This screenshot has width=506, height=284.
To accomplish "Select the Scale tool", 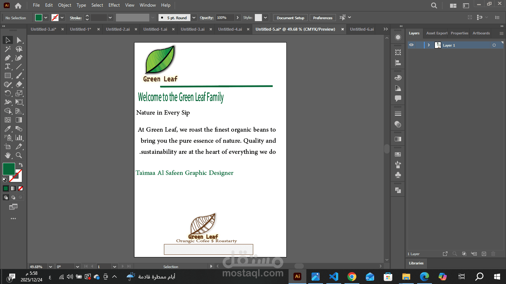I will (19, 93).
